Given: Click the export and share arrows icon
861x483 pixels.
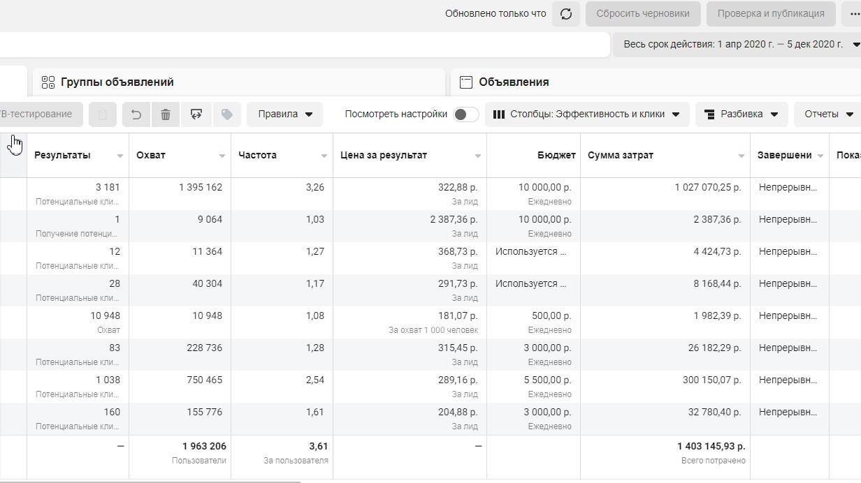Looking at the screenshot, I should coord(196,114).
